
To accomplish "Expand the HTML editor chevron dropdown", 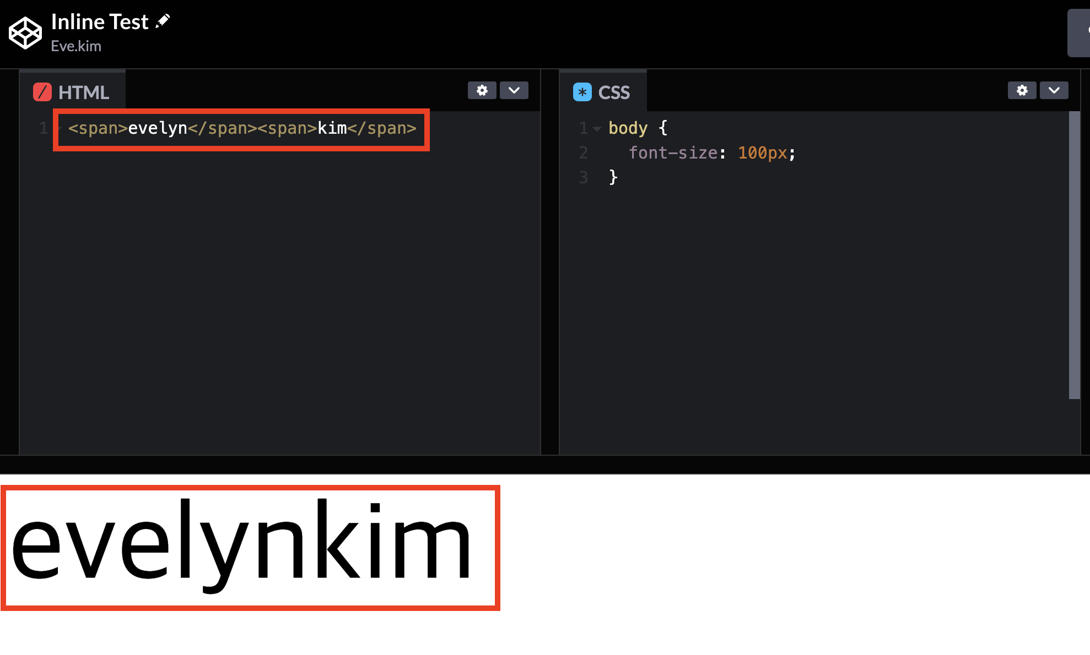I will click(x=514, y=90).
